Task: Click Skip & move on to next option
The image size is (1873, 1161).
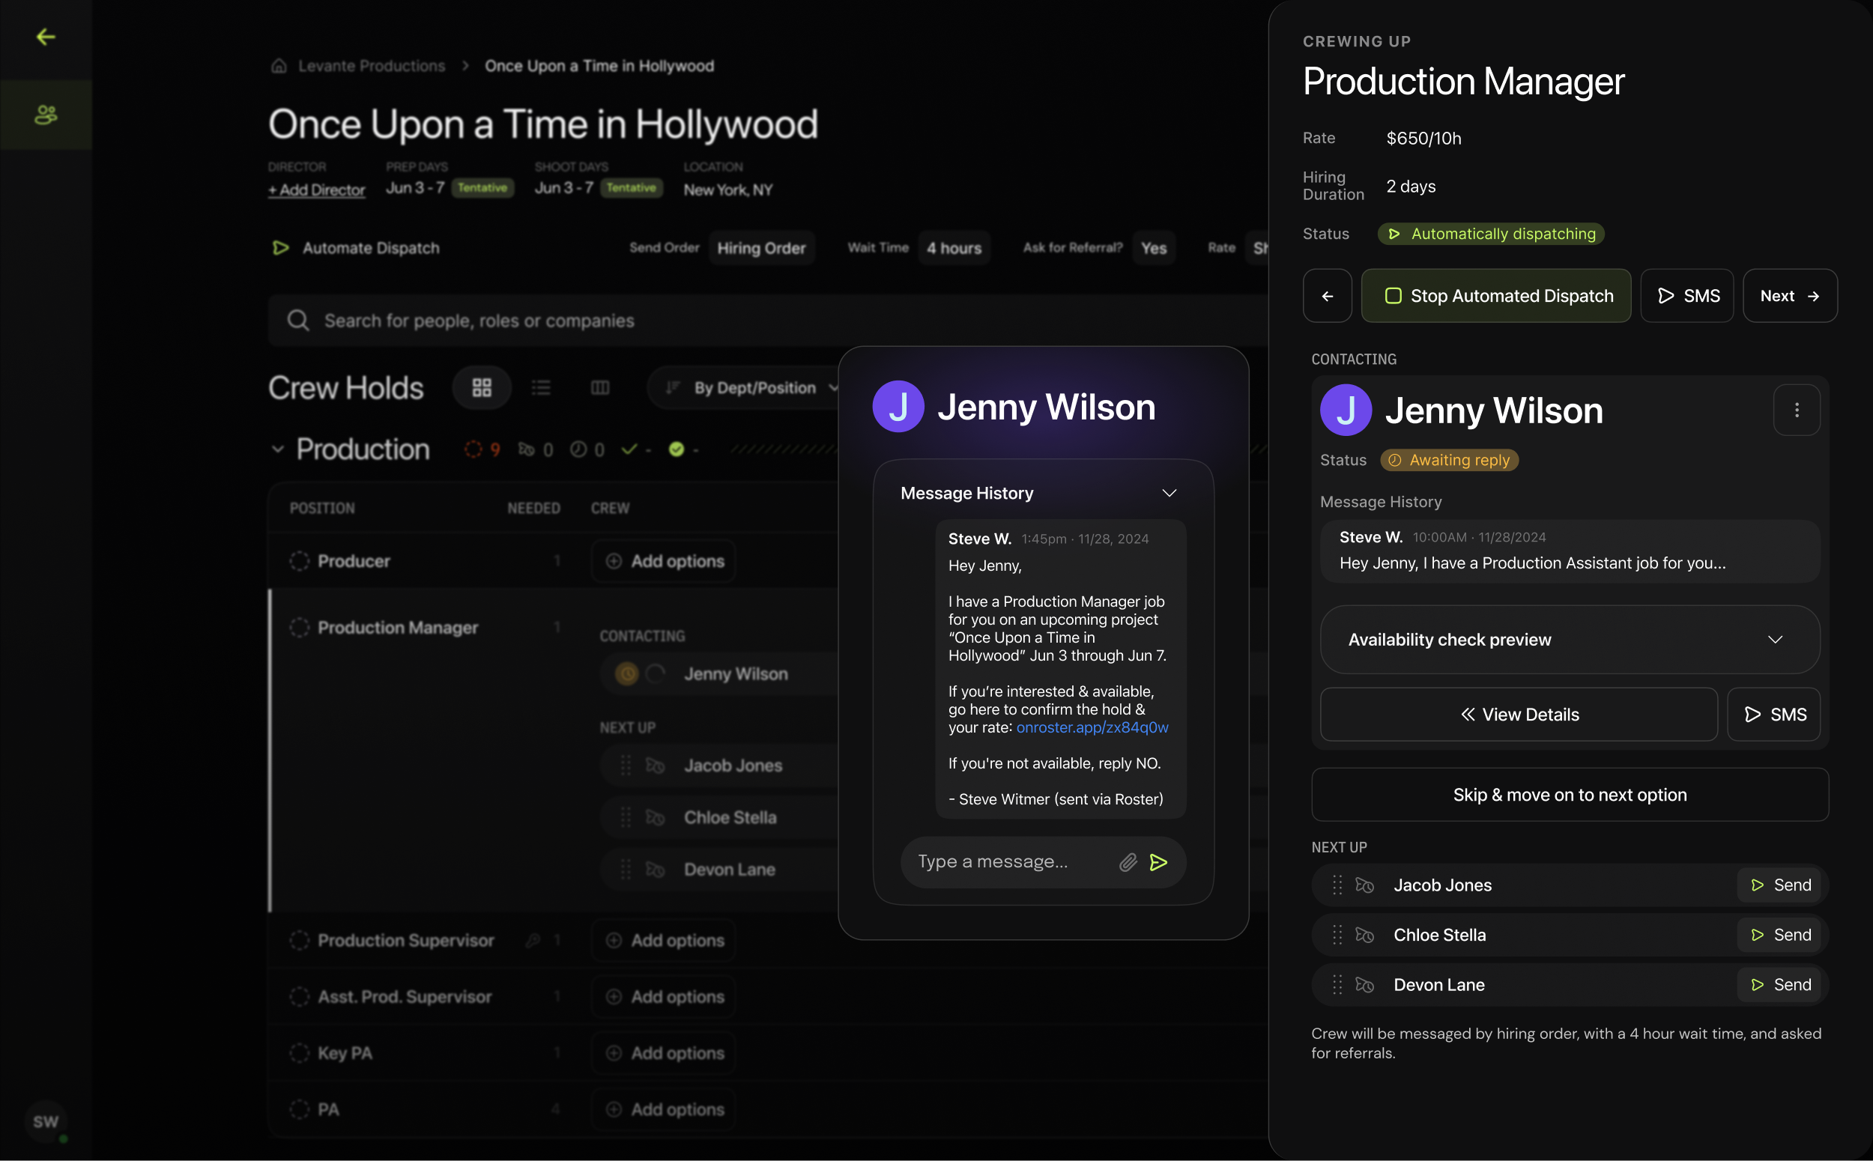Action: coord(1569,795)
